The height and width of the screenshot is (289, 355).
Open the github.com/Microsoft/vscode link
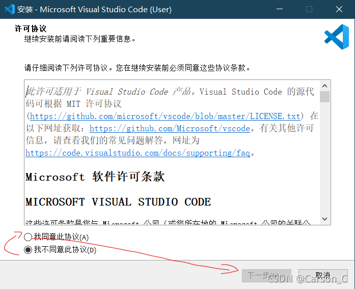170,128
